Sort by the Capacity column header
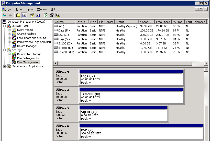This screenshot has width=210, height=141. click(x=146, y=22)
